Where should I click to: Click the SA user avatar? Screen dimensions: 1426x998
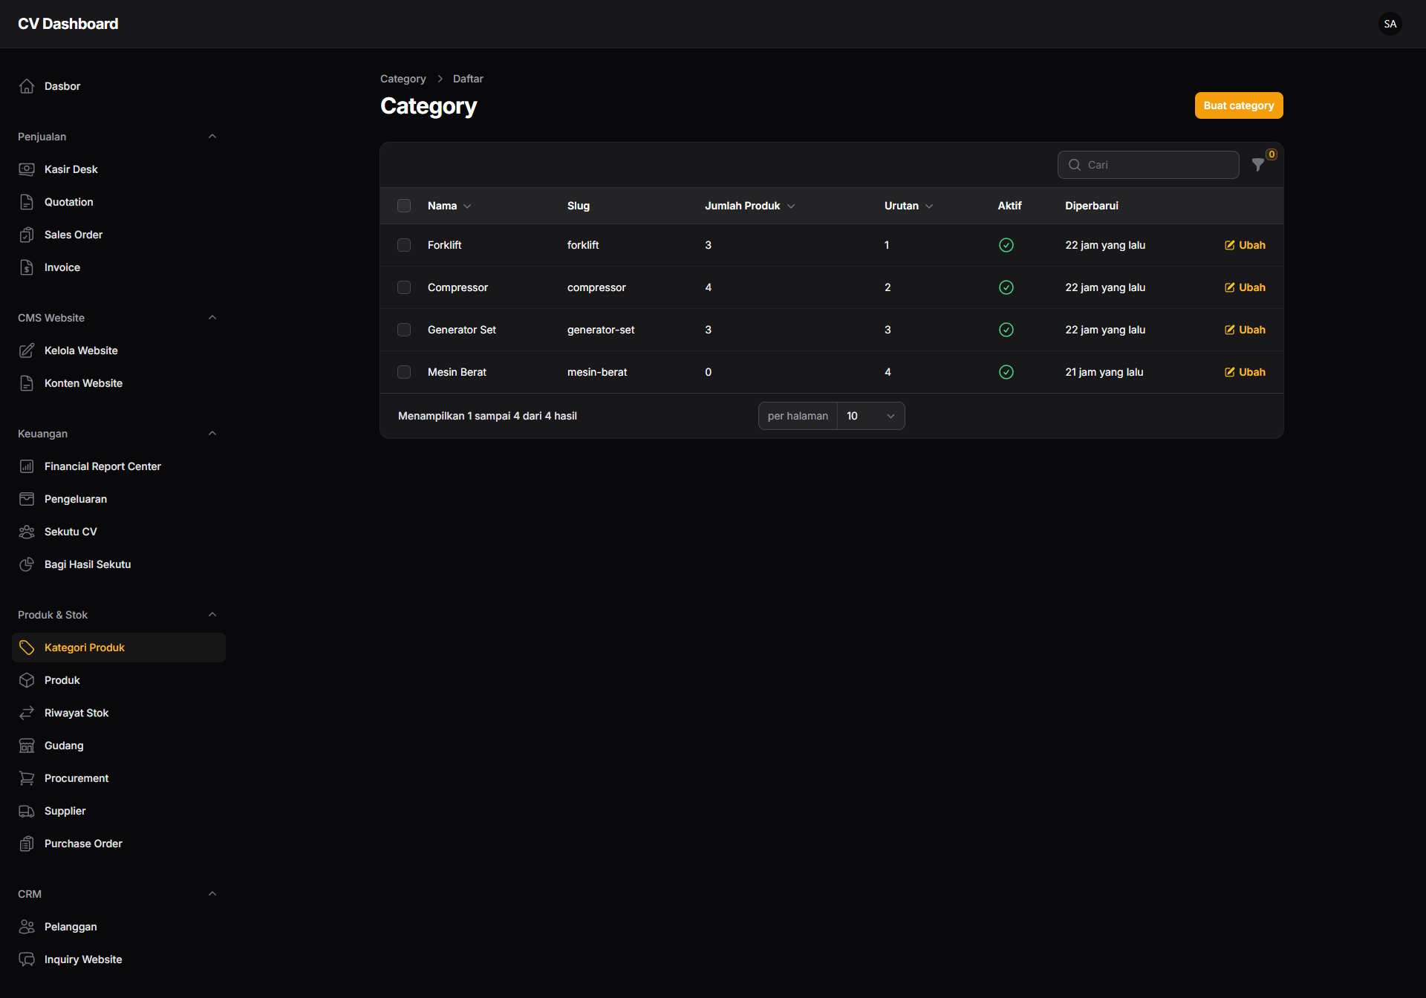pos(1390,24)
